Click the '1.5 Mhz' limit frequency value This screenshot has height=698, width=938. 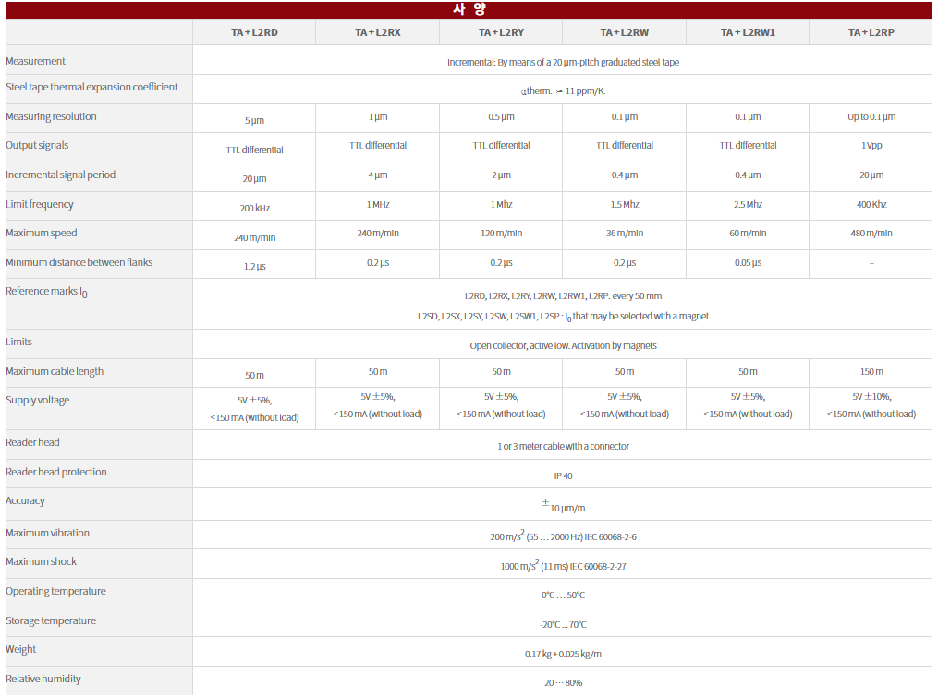coord(624,204)
